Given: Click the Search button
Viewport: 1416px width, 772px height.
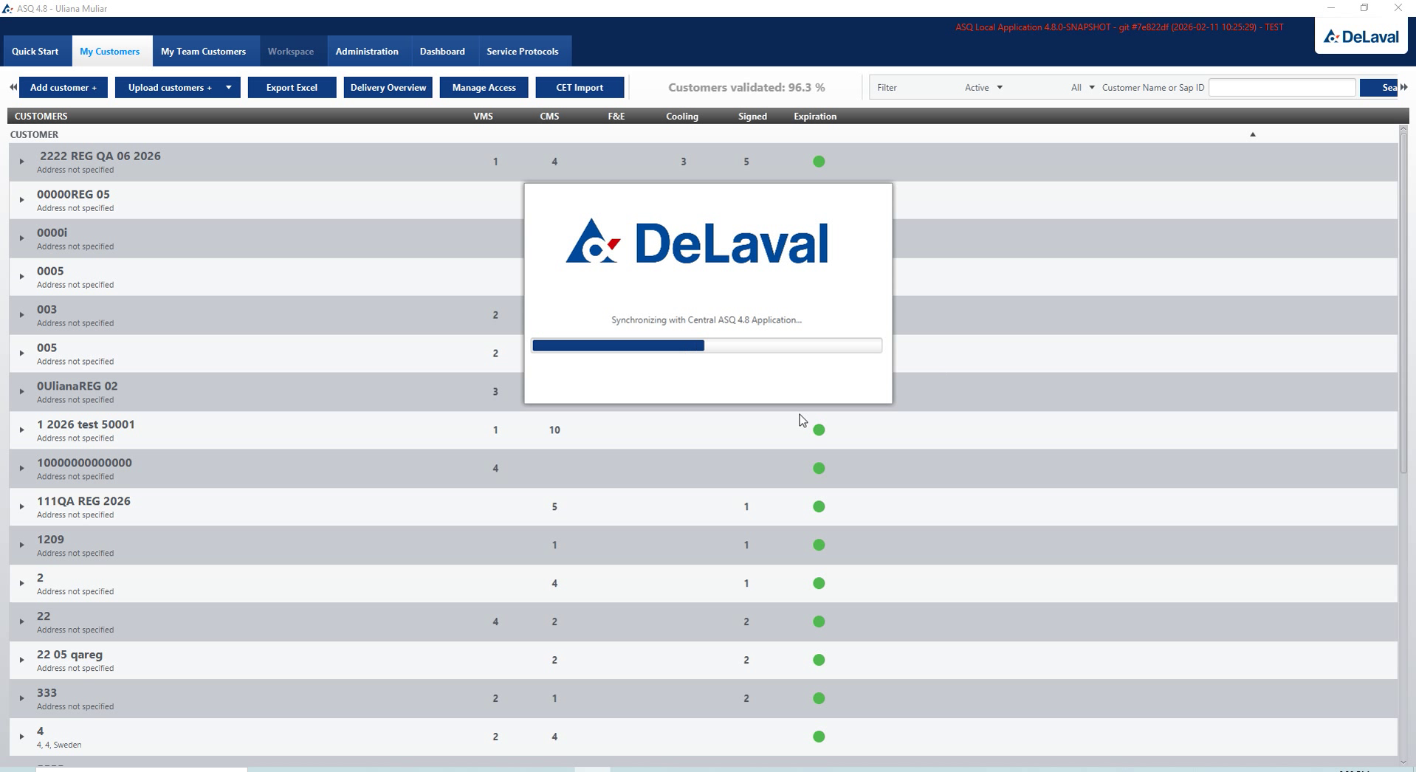Looking at the screenshot, I should pos(1380,88).
